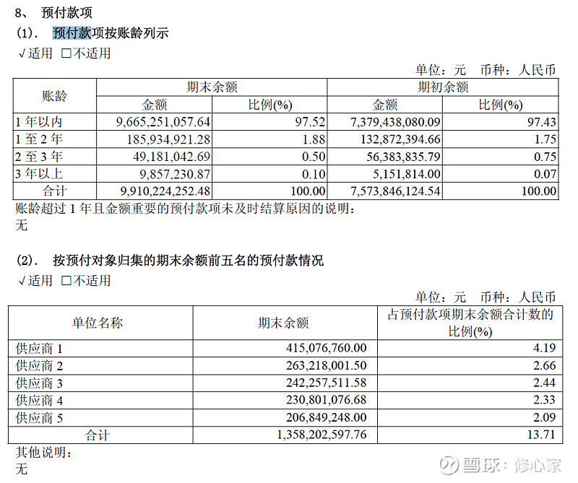Click heading 按预付对象归集的期末余额前五名
The height and width of the screenshot is (483, 578).
tap(188, 261)
